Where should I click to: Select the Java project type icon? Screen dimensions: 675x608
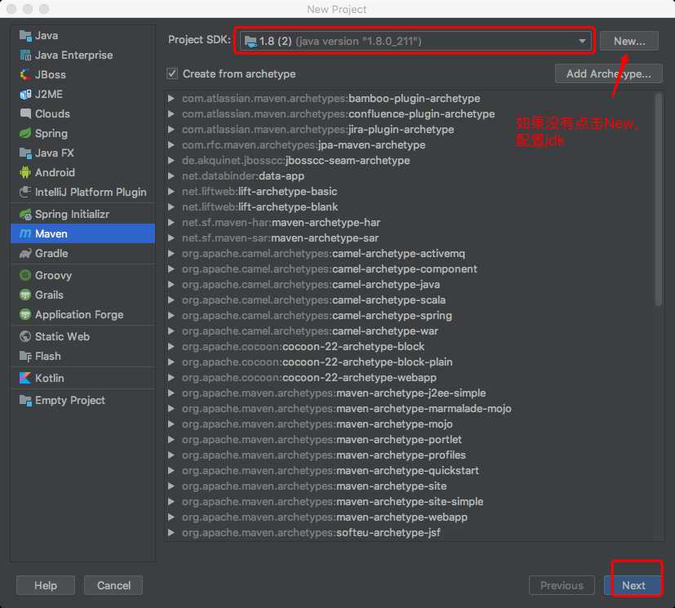click(x=25, y=36)
